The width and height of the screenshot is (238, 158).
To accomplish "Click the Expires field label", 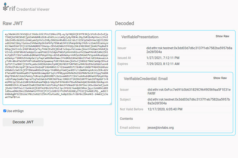I will [123, 64].
